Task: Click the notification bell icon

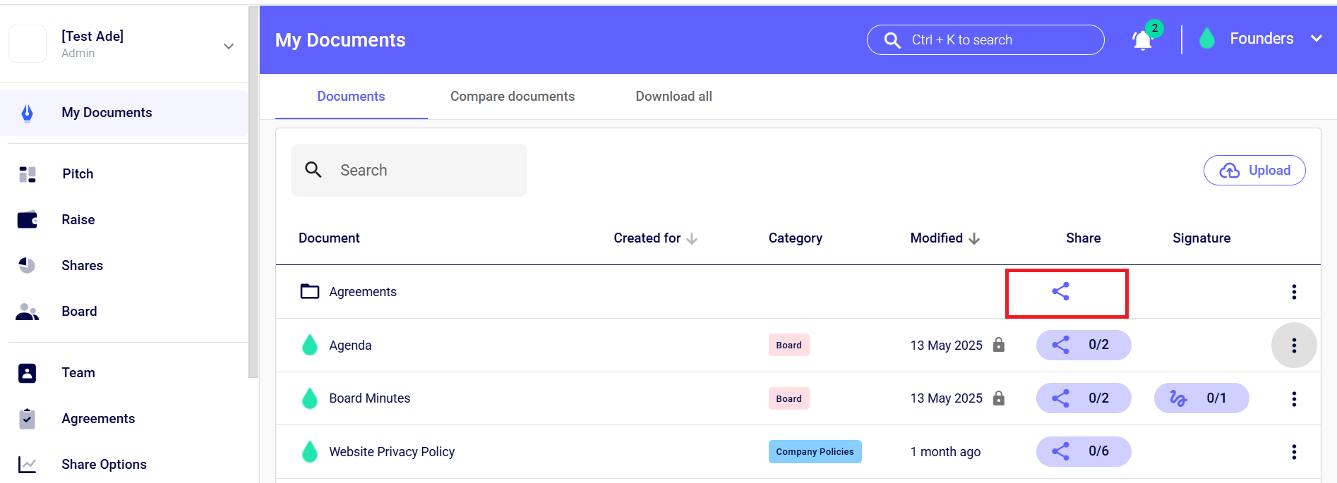Action: click(x=1142, y=40)
